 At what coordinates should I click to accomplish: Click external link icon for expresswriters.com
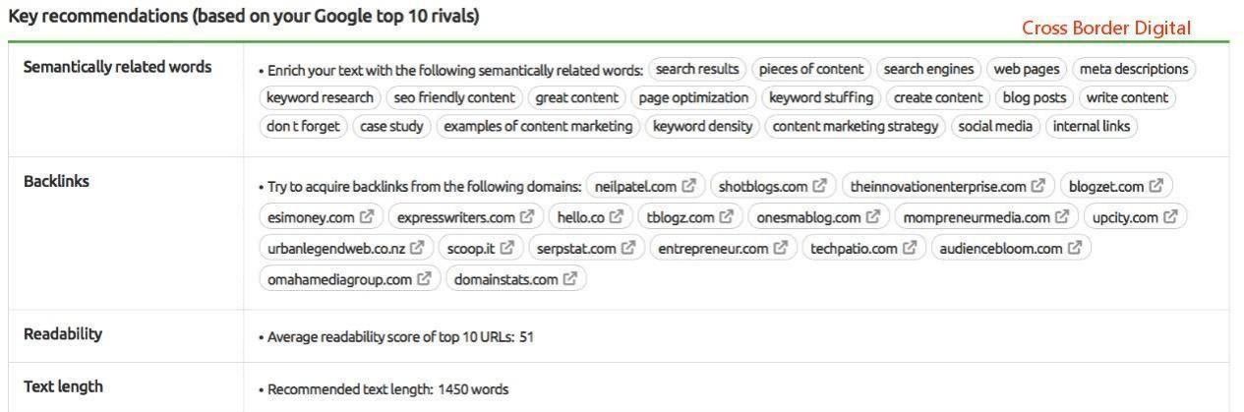coord(527,217)
